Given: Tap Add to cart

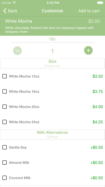Looking at the screenshot, I should pyautogui.click(x=89, y=11).
